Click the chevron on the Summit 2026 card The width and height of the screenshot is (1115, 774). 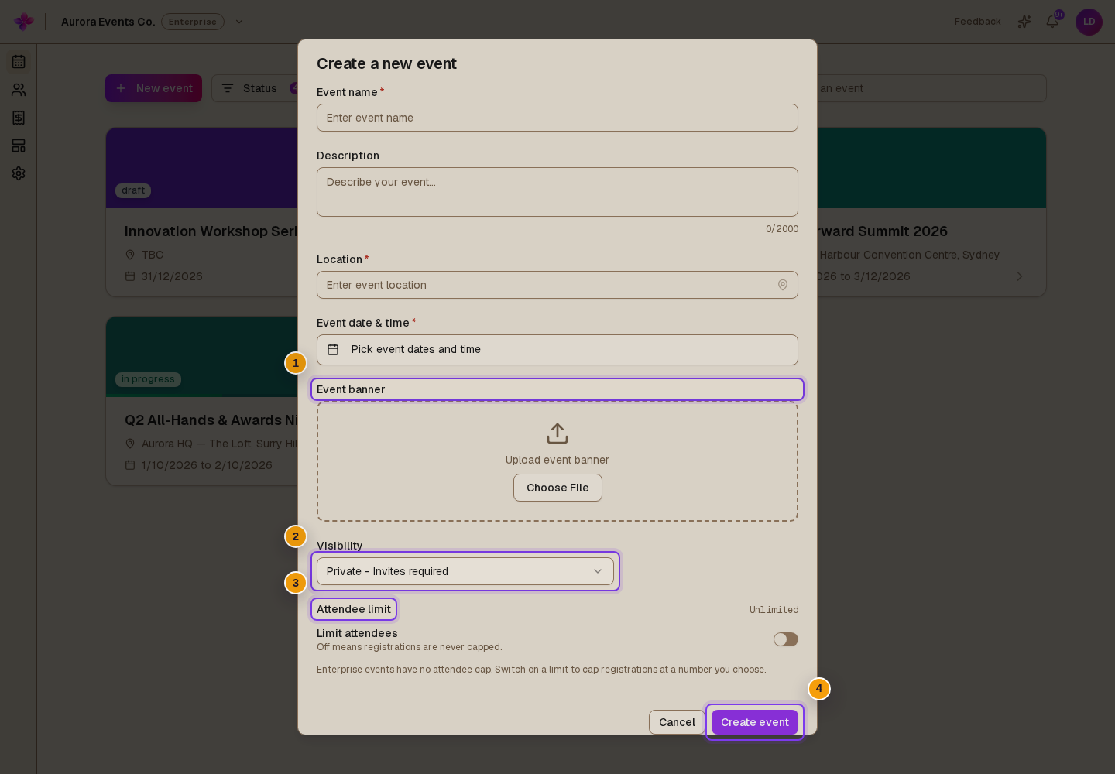1020,276
